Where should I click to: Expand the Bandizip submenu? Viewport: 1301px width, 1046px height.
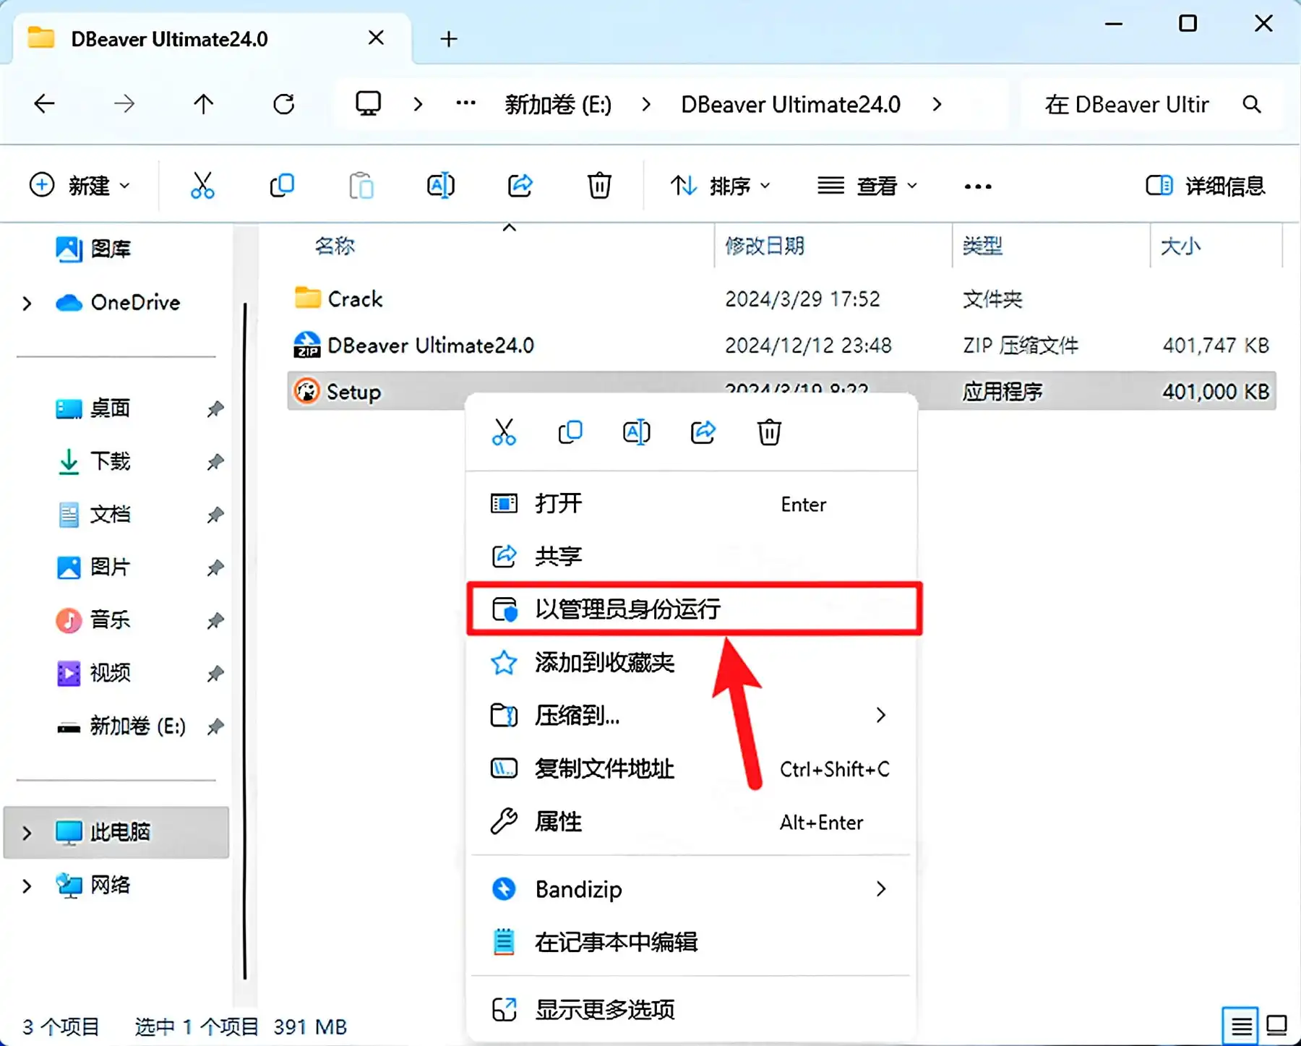[x=692, y=889]
